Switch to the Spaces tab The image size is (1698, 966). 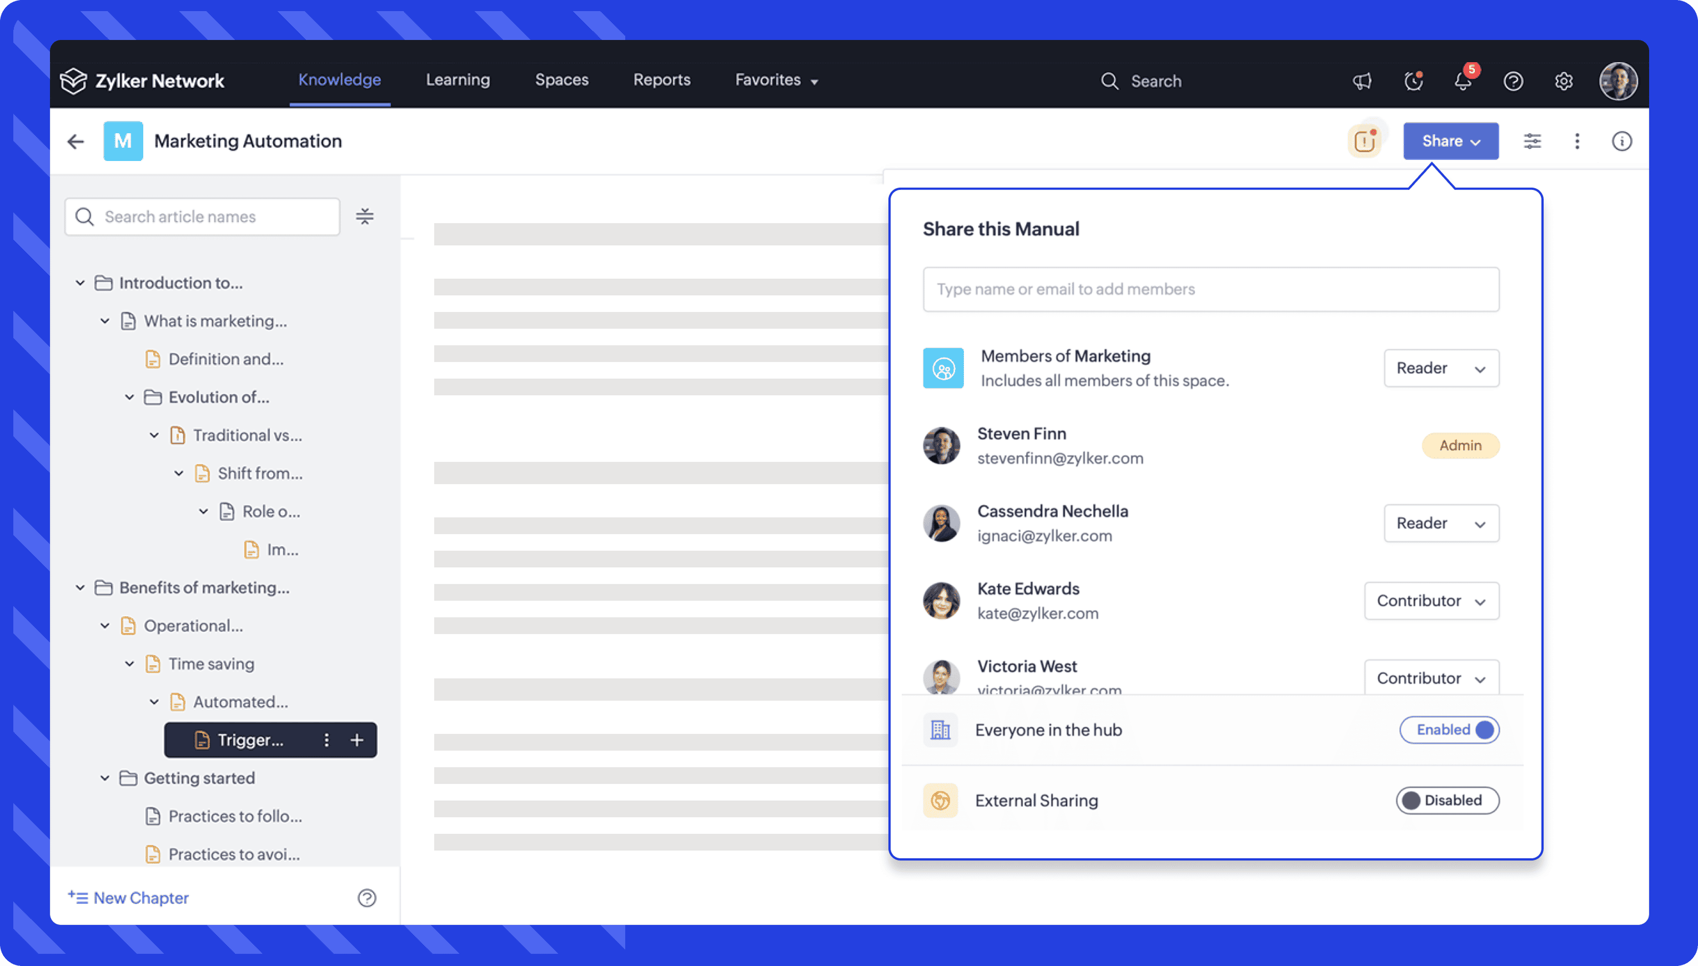561,79
